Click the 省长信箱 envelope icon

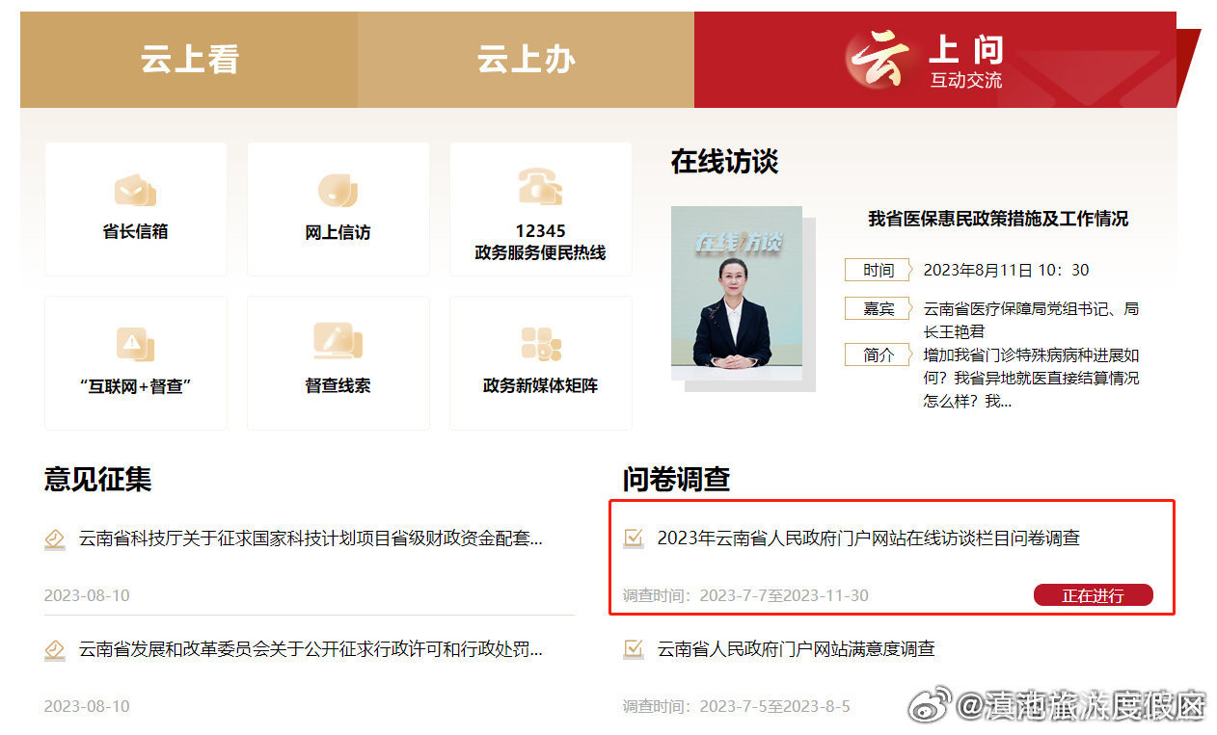pos(135,190)
